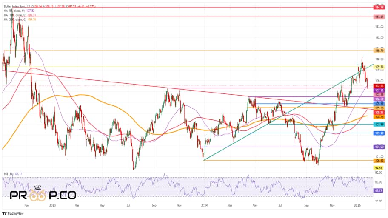
Task: Click the blue 103.18 price label
Action: click(x=379, y=133)
